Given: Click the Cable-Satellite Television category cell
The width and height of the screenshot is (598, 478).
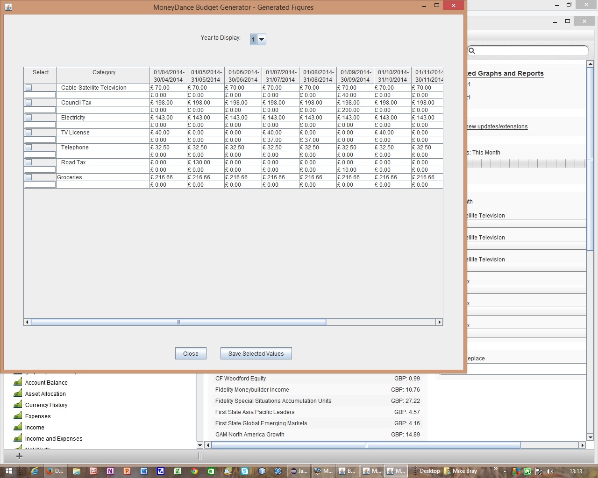Looking at the screenshot, I should point(103,88).
